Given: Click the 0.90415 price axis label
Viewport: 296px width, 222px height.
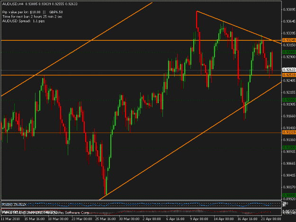Looking at the screenshot, I should pyautogui.click(x=289, y=175).
